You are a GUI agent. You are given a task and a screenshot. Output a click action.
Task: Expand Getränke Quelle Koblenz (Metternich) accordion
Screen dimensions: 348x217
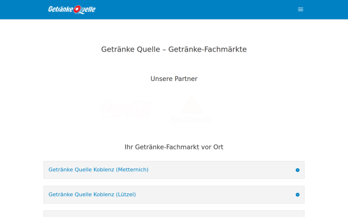click(x=174, y=170)
